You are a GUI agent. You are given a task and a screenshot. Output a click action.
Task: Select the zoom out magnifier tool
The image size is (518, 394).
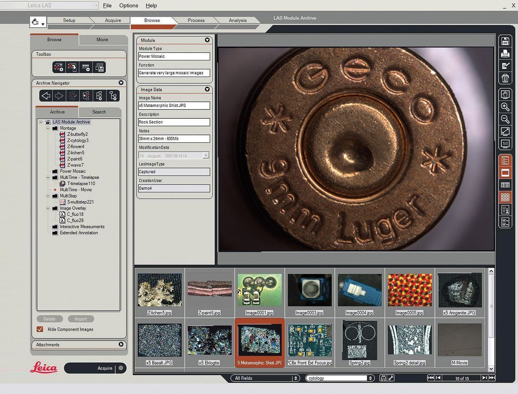(505, 119)
